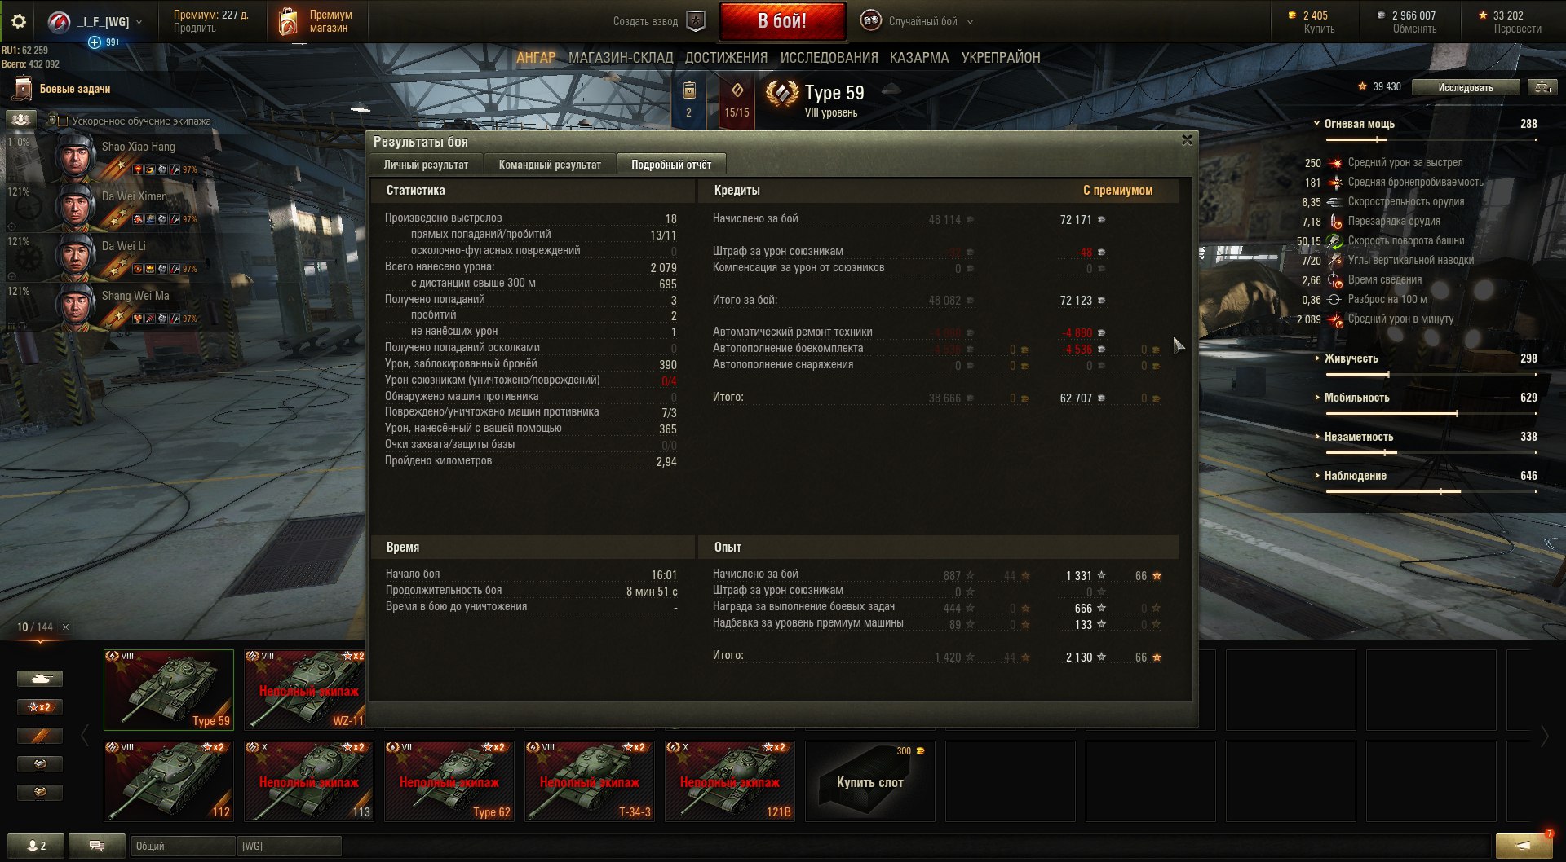Image resolution: width=1566 pixels, height=862 pixels.
Task: Open the settings gear menu
Action: tap(18, 22)
